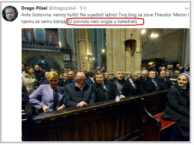Click the phrase 'njemu se samo klanjaj'
This screenshot has height=145, width=194.
[44, 22]
